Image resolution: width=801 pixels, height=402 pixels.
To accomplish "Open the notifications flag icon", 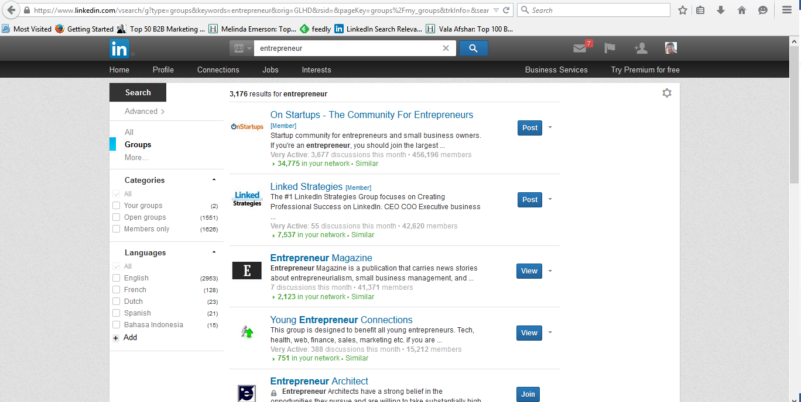I will click(610, 48).
